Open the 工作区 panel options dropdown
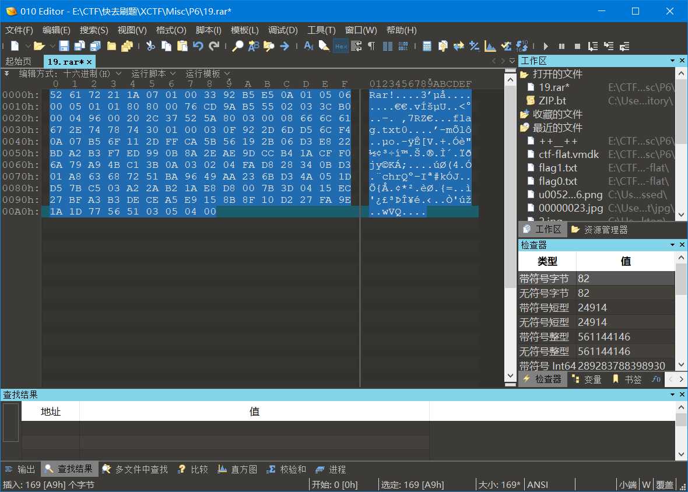This screenshot has width=688, height=492. coord(672,61)
